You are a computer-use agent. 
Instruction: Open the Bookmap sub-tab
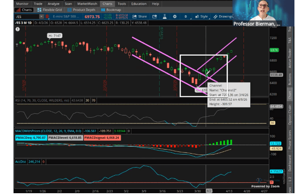111,10
